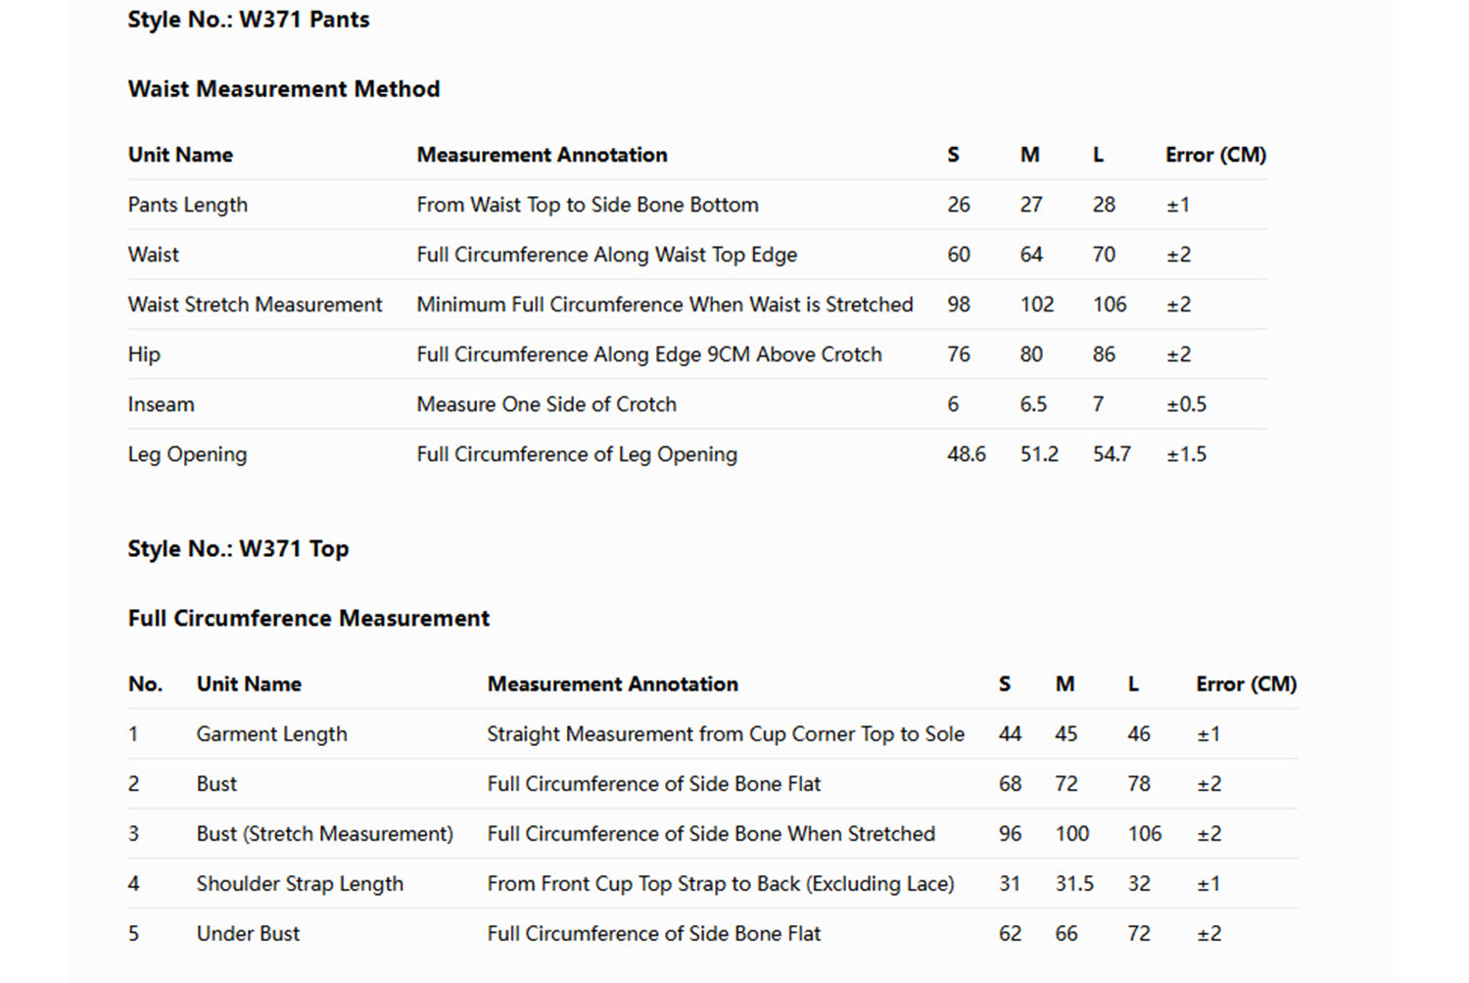The height and width of the screenshot is (983, 1469).
Task: Click the 'Shoulder Strap Length' unit name
Action: point(300,884)
